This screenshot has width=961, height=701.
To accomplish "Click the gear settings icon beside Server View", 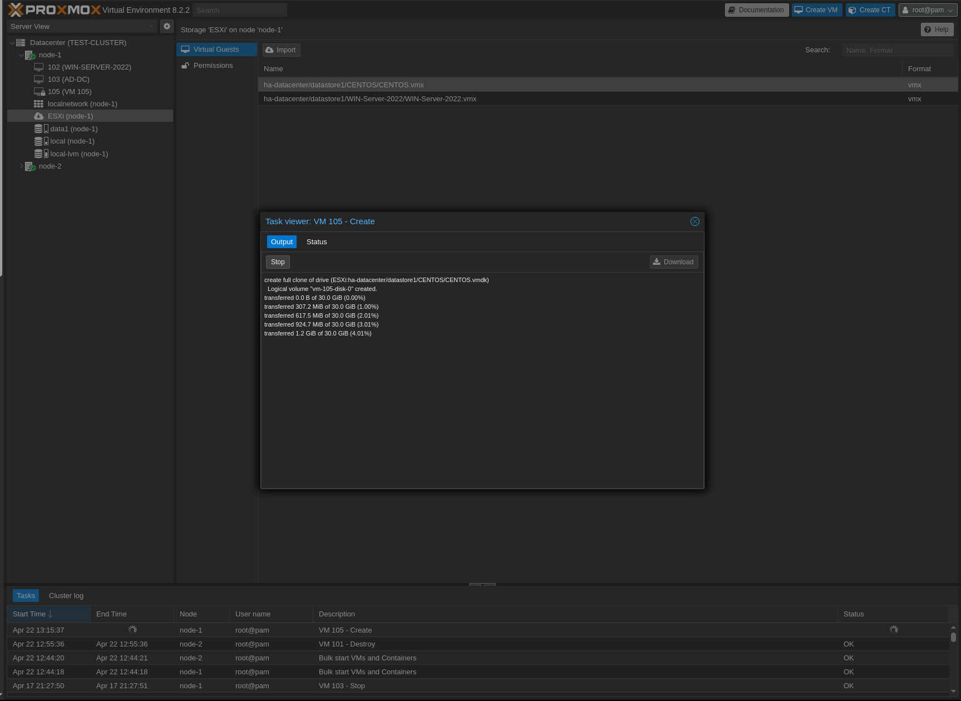I will [x=166, y=26].
